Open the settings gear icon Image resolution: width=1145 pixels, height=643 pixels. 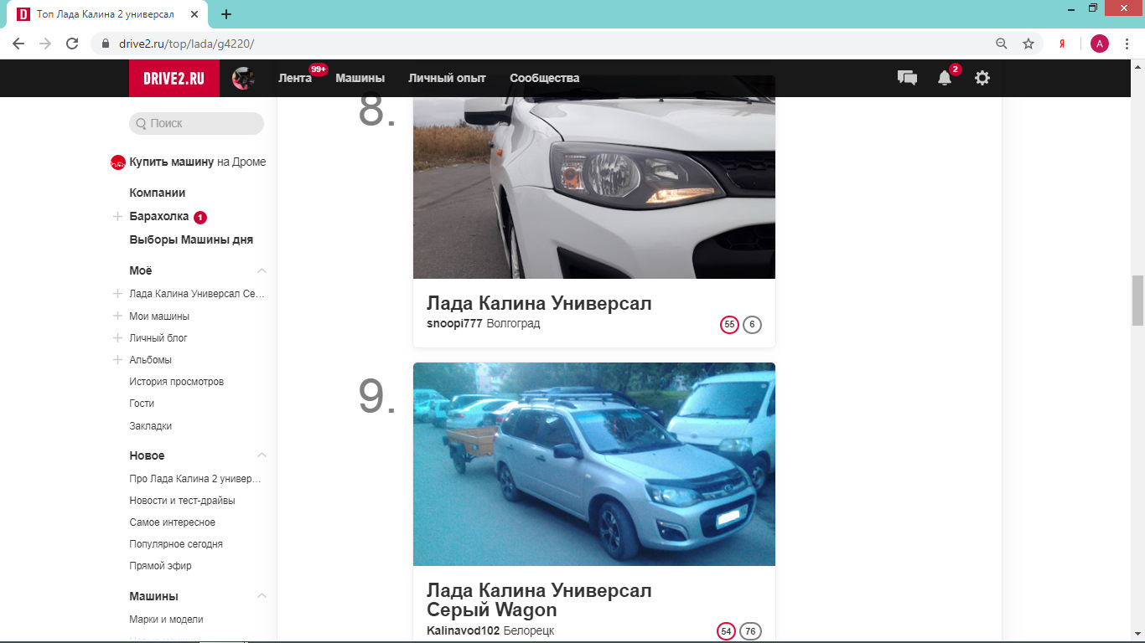(982, 78)
